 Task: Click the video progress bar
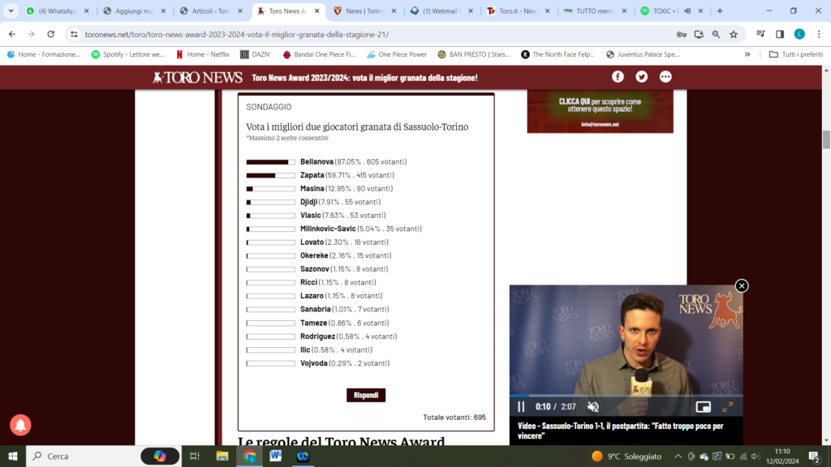(626, 396)
